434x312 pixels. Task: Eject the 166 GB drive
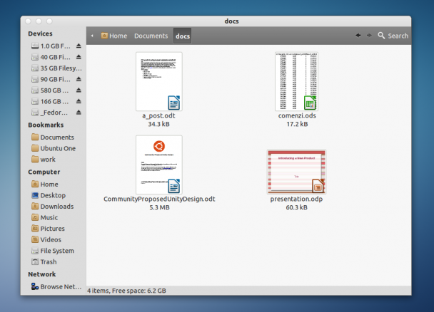(79, 101)
